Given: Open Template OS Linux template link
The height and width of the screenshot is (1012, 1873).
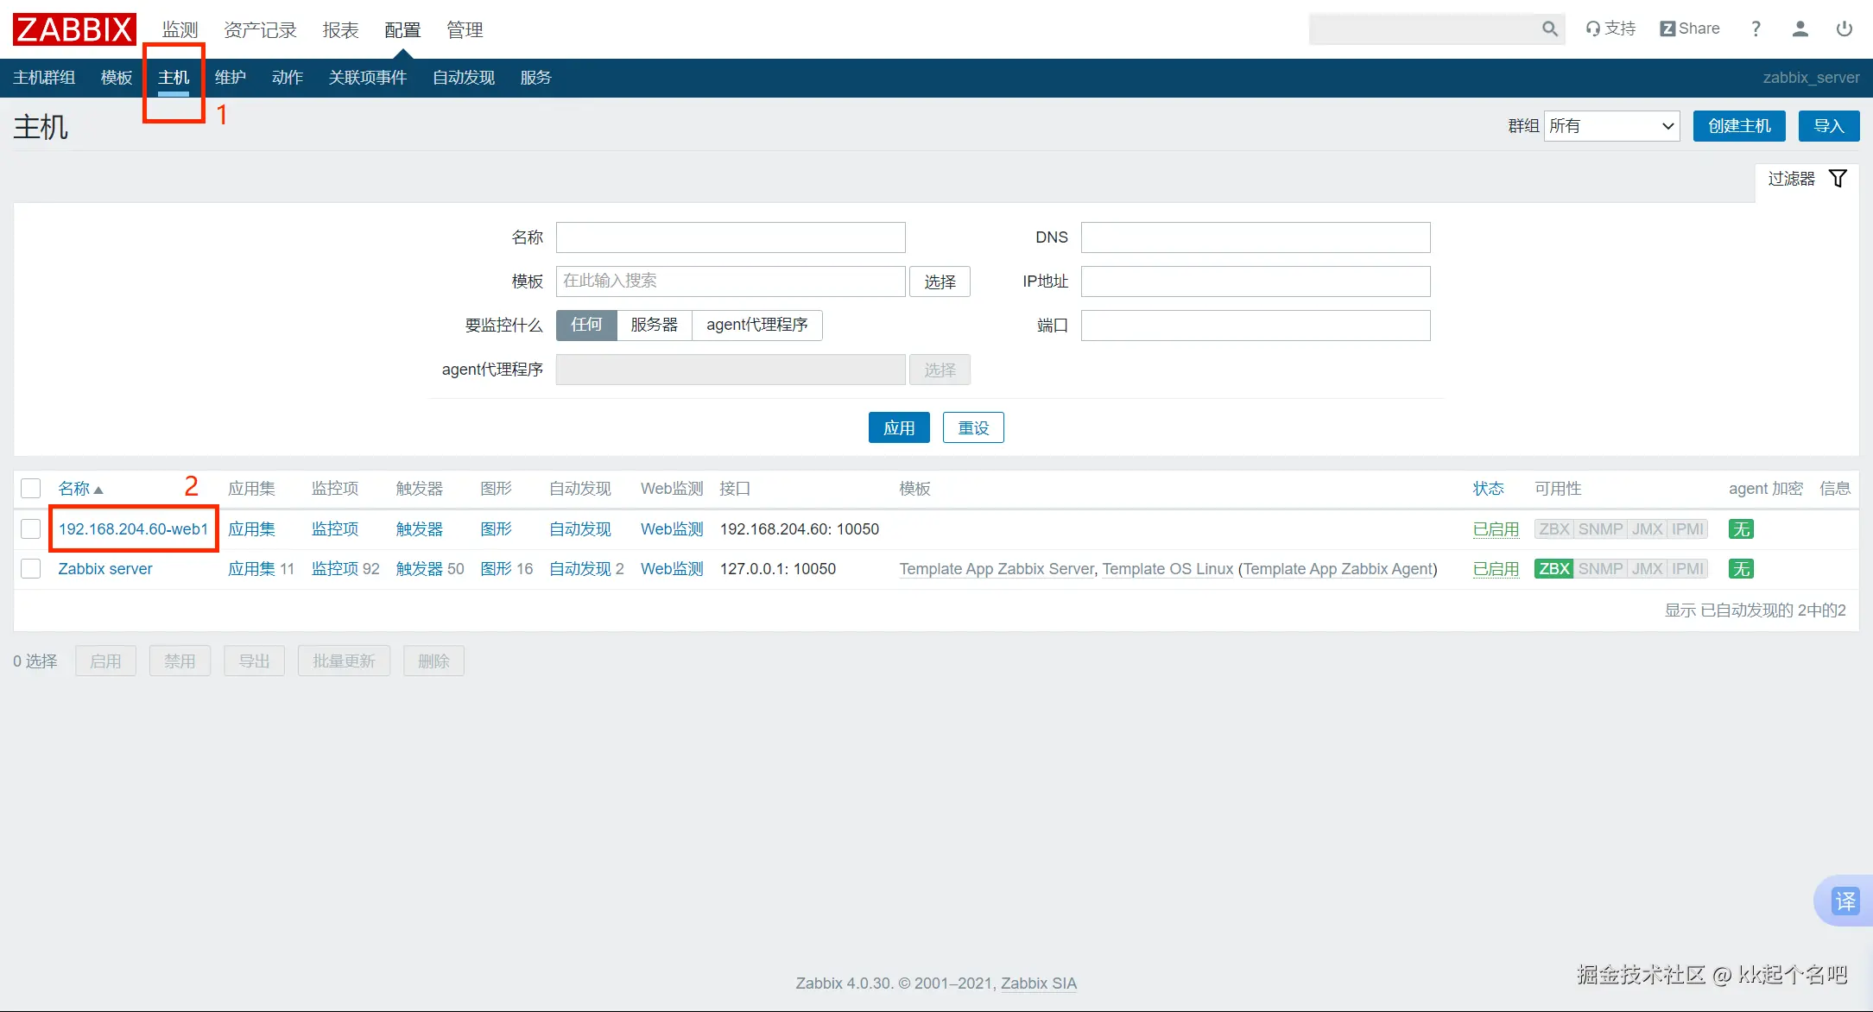Looking at the screenshot, I should tap(1167, 569).
